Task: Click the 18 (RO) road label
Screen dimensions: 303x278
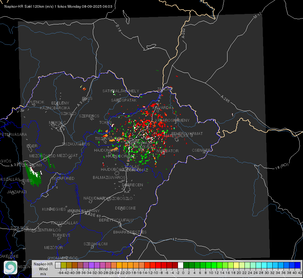Action: point(282,166)
